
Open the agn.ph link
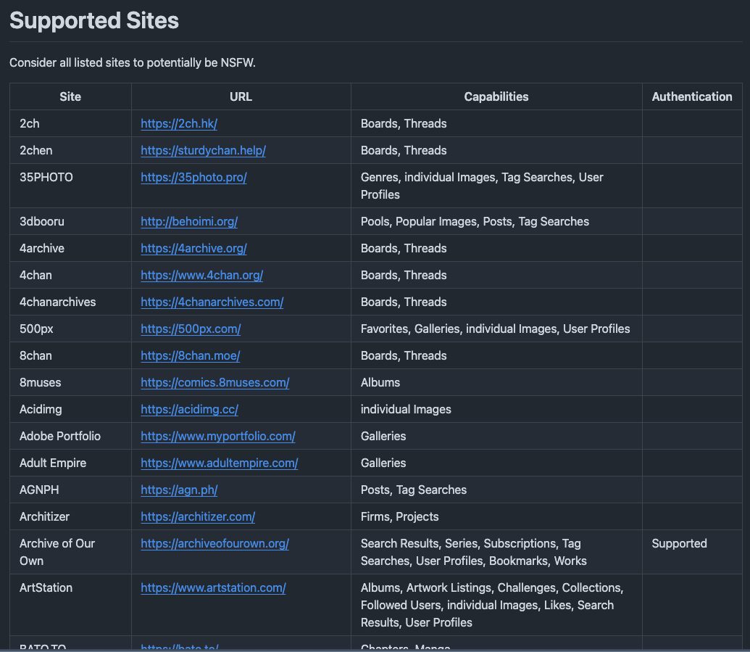(179, 490)
